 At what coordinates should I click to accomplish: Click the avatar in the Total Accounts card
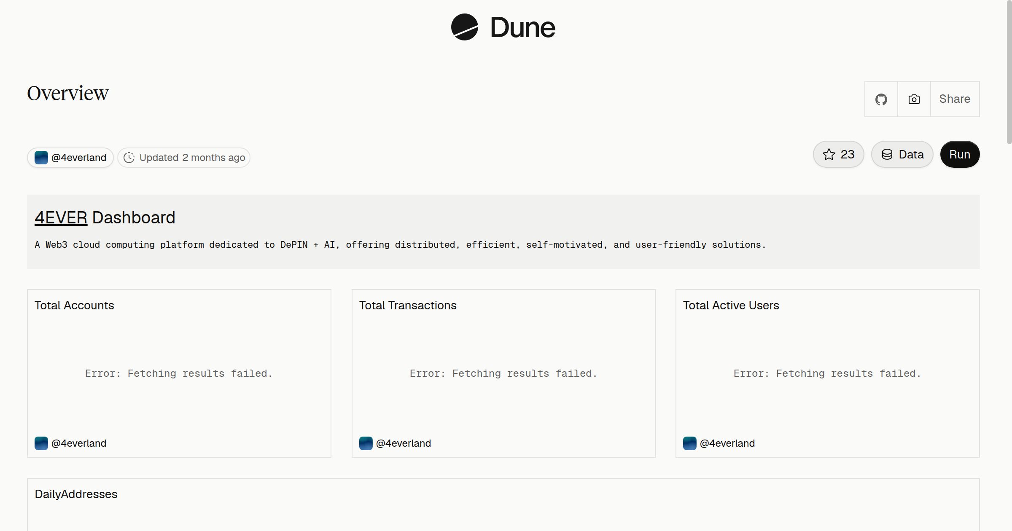(x=41, y=443)
